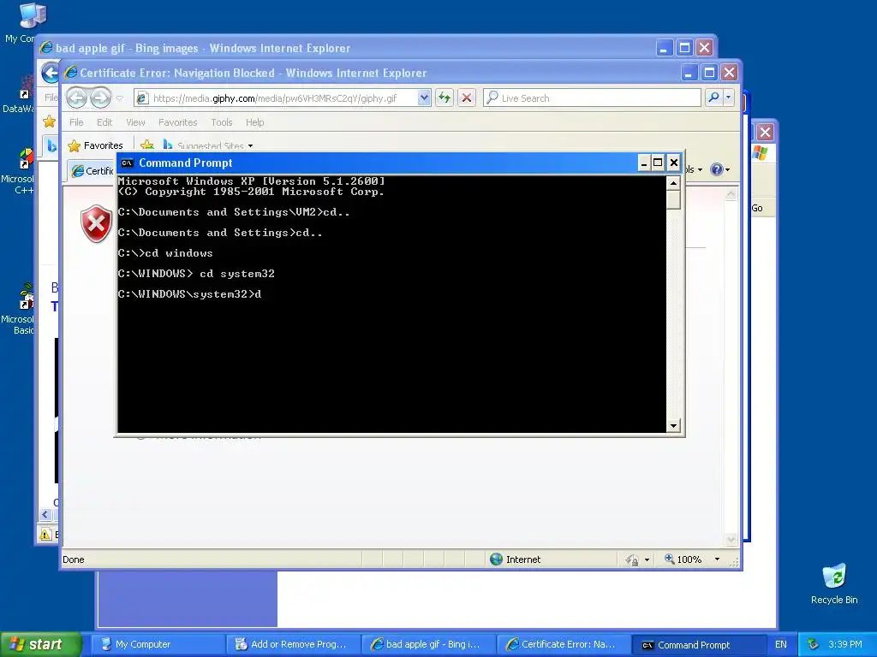Expand the zoom level dropdown arrow
Image resolution: width=877 pixels, height=657 pixels.
[x=717, y=559]
